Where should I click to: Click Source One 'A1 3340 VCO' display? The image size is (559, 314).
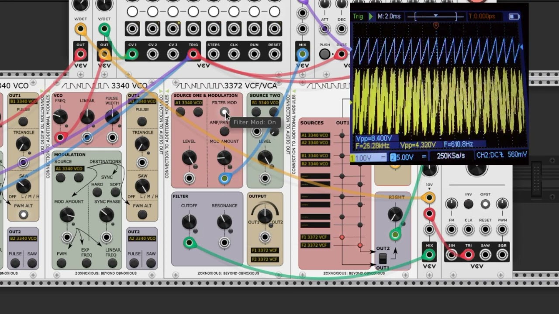pos(188,103)
